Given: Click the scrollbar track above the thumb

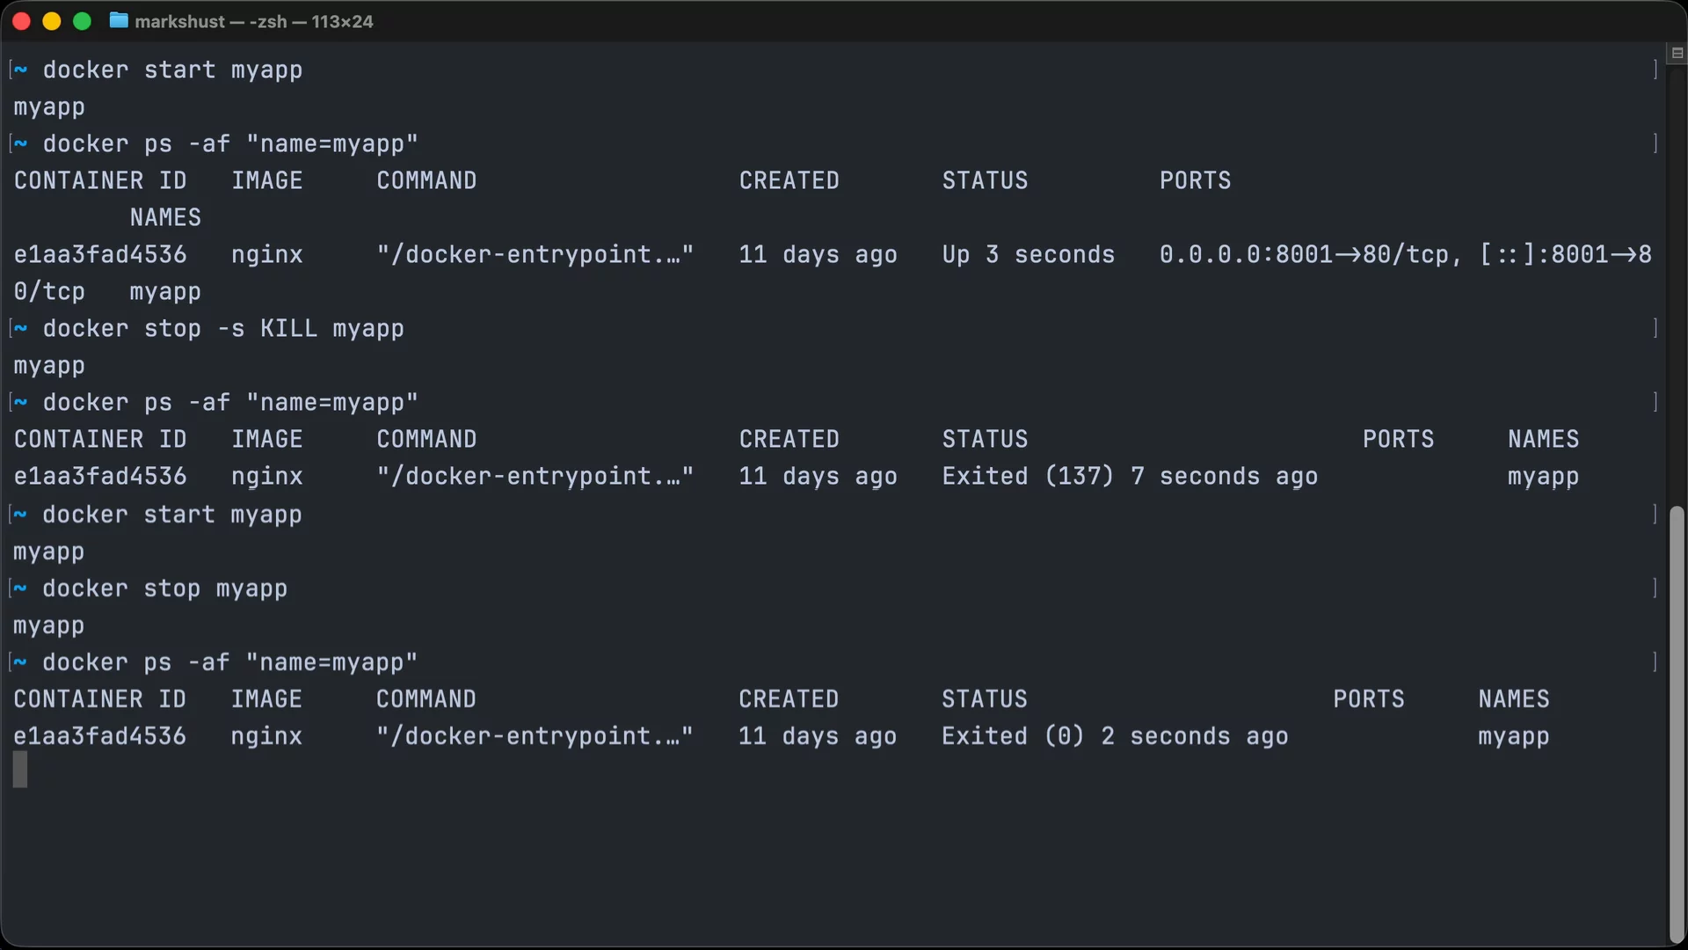Looking at the screenshot, I should tap(1677, 281).
